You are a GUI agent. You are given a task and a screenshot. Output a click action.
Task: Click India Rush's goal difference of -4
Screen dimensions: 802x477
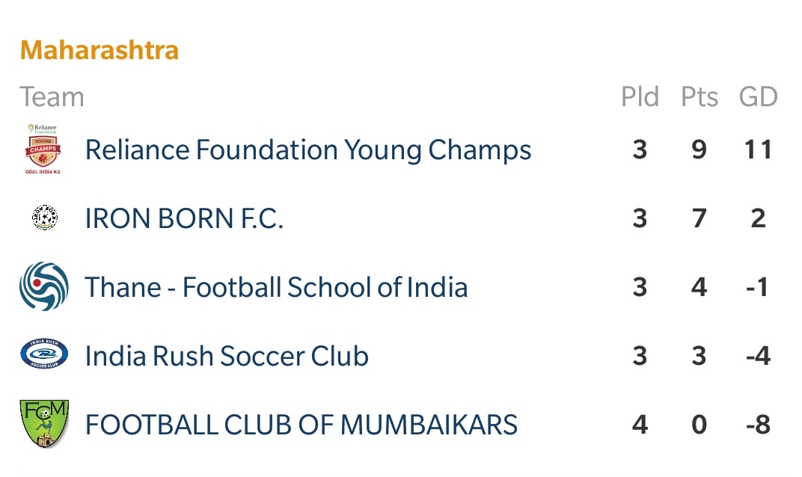click(758, 356)
